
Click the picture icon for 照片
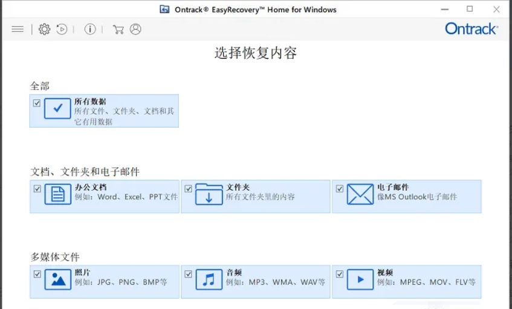[58, 279]
